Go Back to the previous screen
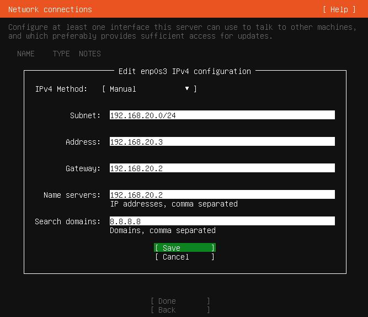 click(x=180, y=310)
